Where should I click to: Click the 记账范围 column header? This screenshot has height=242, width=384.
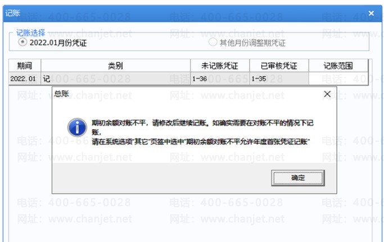click(338, 66)
